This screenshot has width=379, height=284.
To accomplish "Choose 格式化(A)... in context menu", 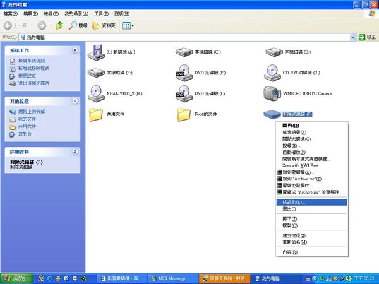I will tap(311, 203).
